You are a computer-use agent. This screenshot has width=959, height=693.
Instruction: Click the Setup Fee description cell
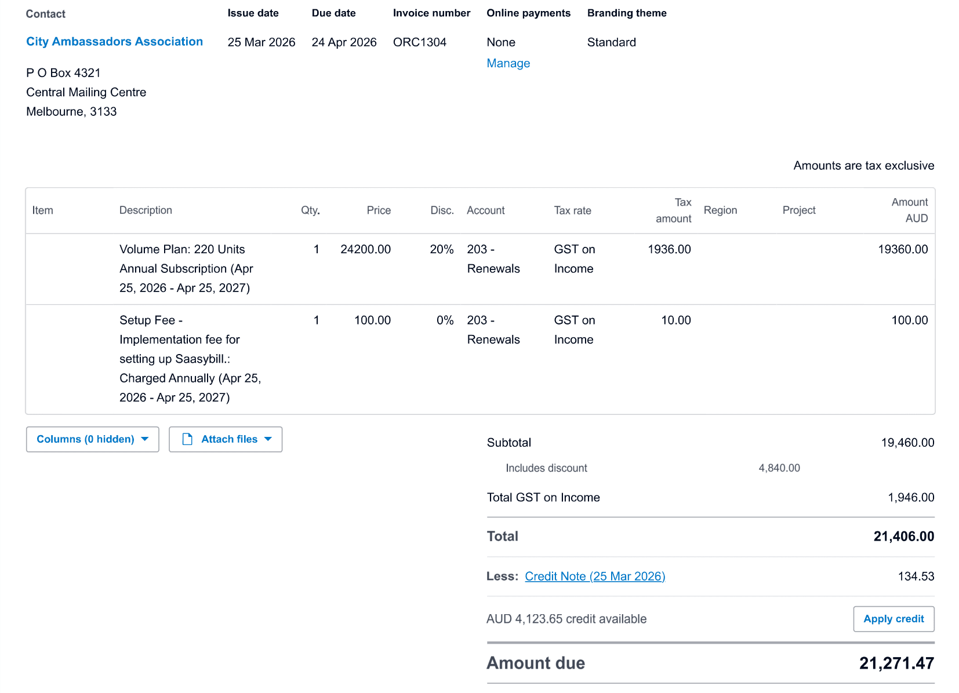[x=190, y=359]
